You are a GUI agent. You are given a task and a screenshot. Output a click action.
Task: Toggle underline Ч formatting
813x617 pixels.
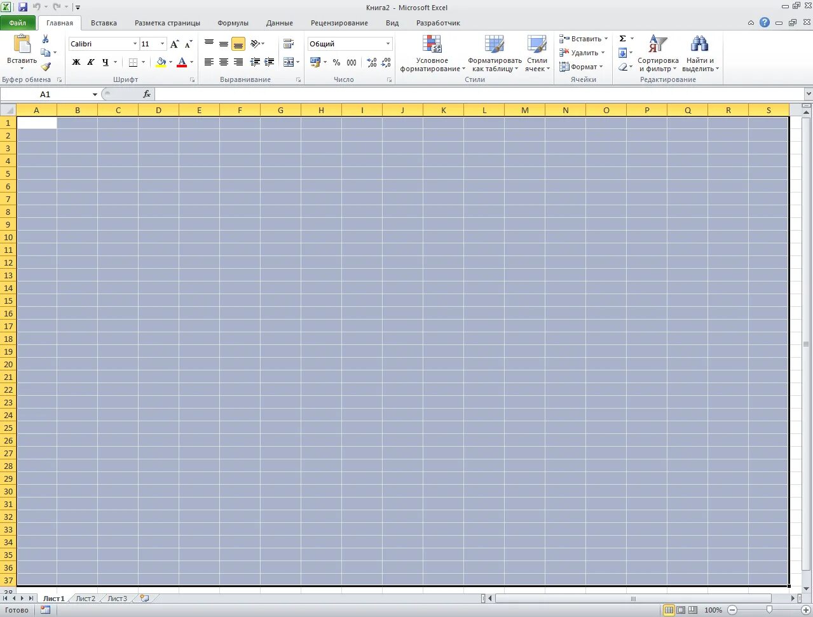pos(106,62)
